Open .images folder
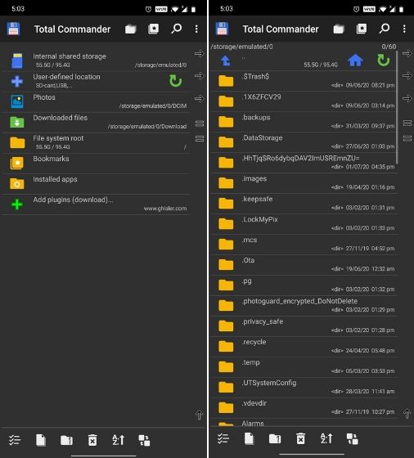 point(304,183)
